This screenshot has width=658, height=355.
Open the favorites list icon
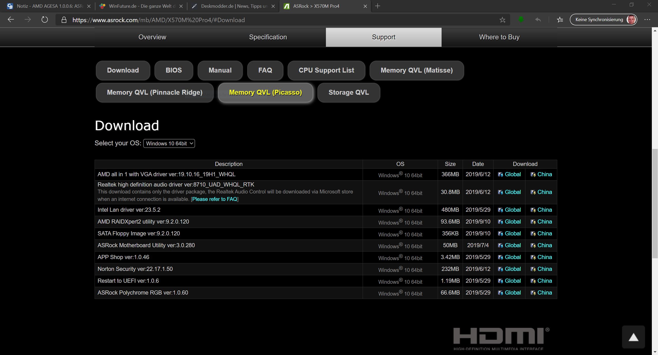pos(560,20)
